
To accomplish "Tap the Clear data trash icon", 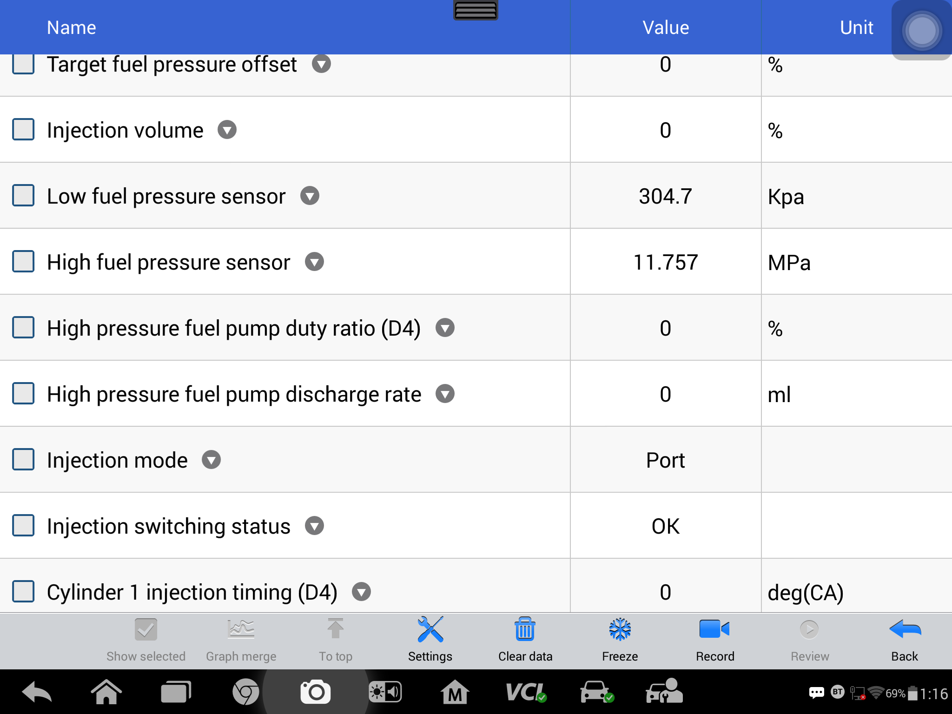I will [x=525, y=640].
